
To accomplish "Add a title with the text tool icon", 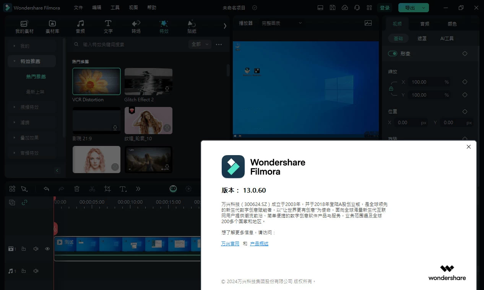I will pyautogui.click(x=122, y=188).
